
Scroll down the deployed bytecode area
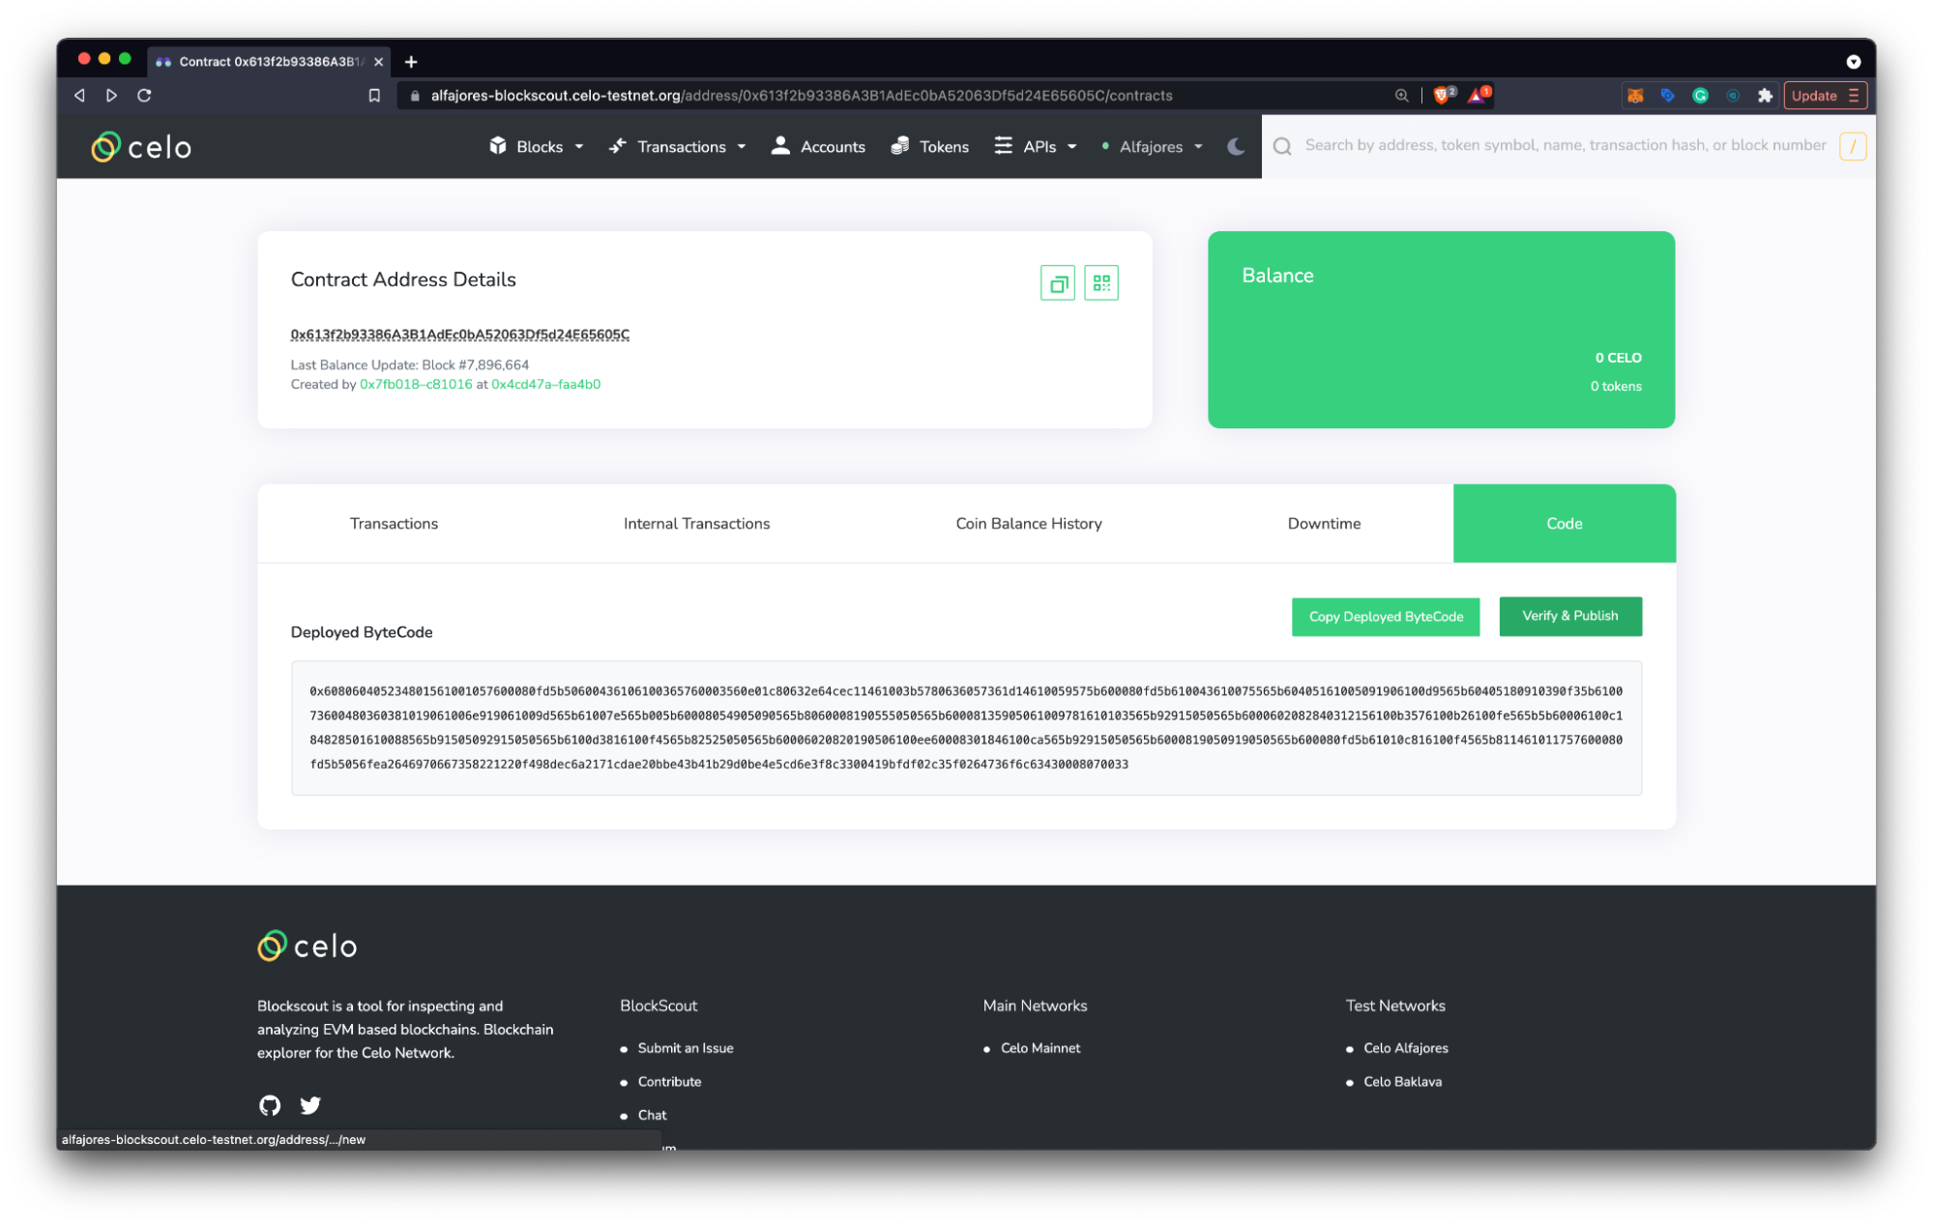965,726
